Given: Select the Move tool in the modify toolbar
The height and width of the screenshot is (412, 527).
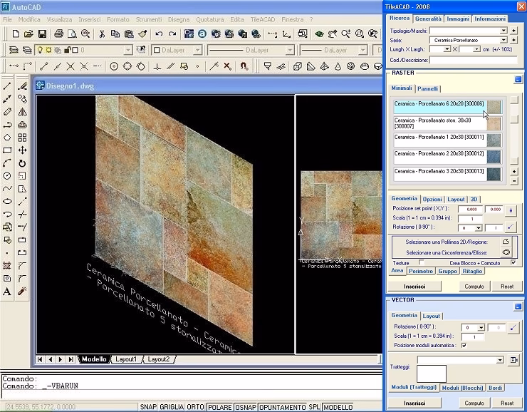Looking at the screenshot, I should (22, 150).
